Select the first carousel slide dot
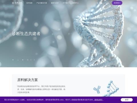 point(13,60)
